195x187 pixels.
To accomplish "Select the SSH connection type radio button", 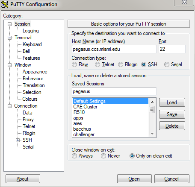I will coord(144,64).
